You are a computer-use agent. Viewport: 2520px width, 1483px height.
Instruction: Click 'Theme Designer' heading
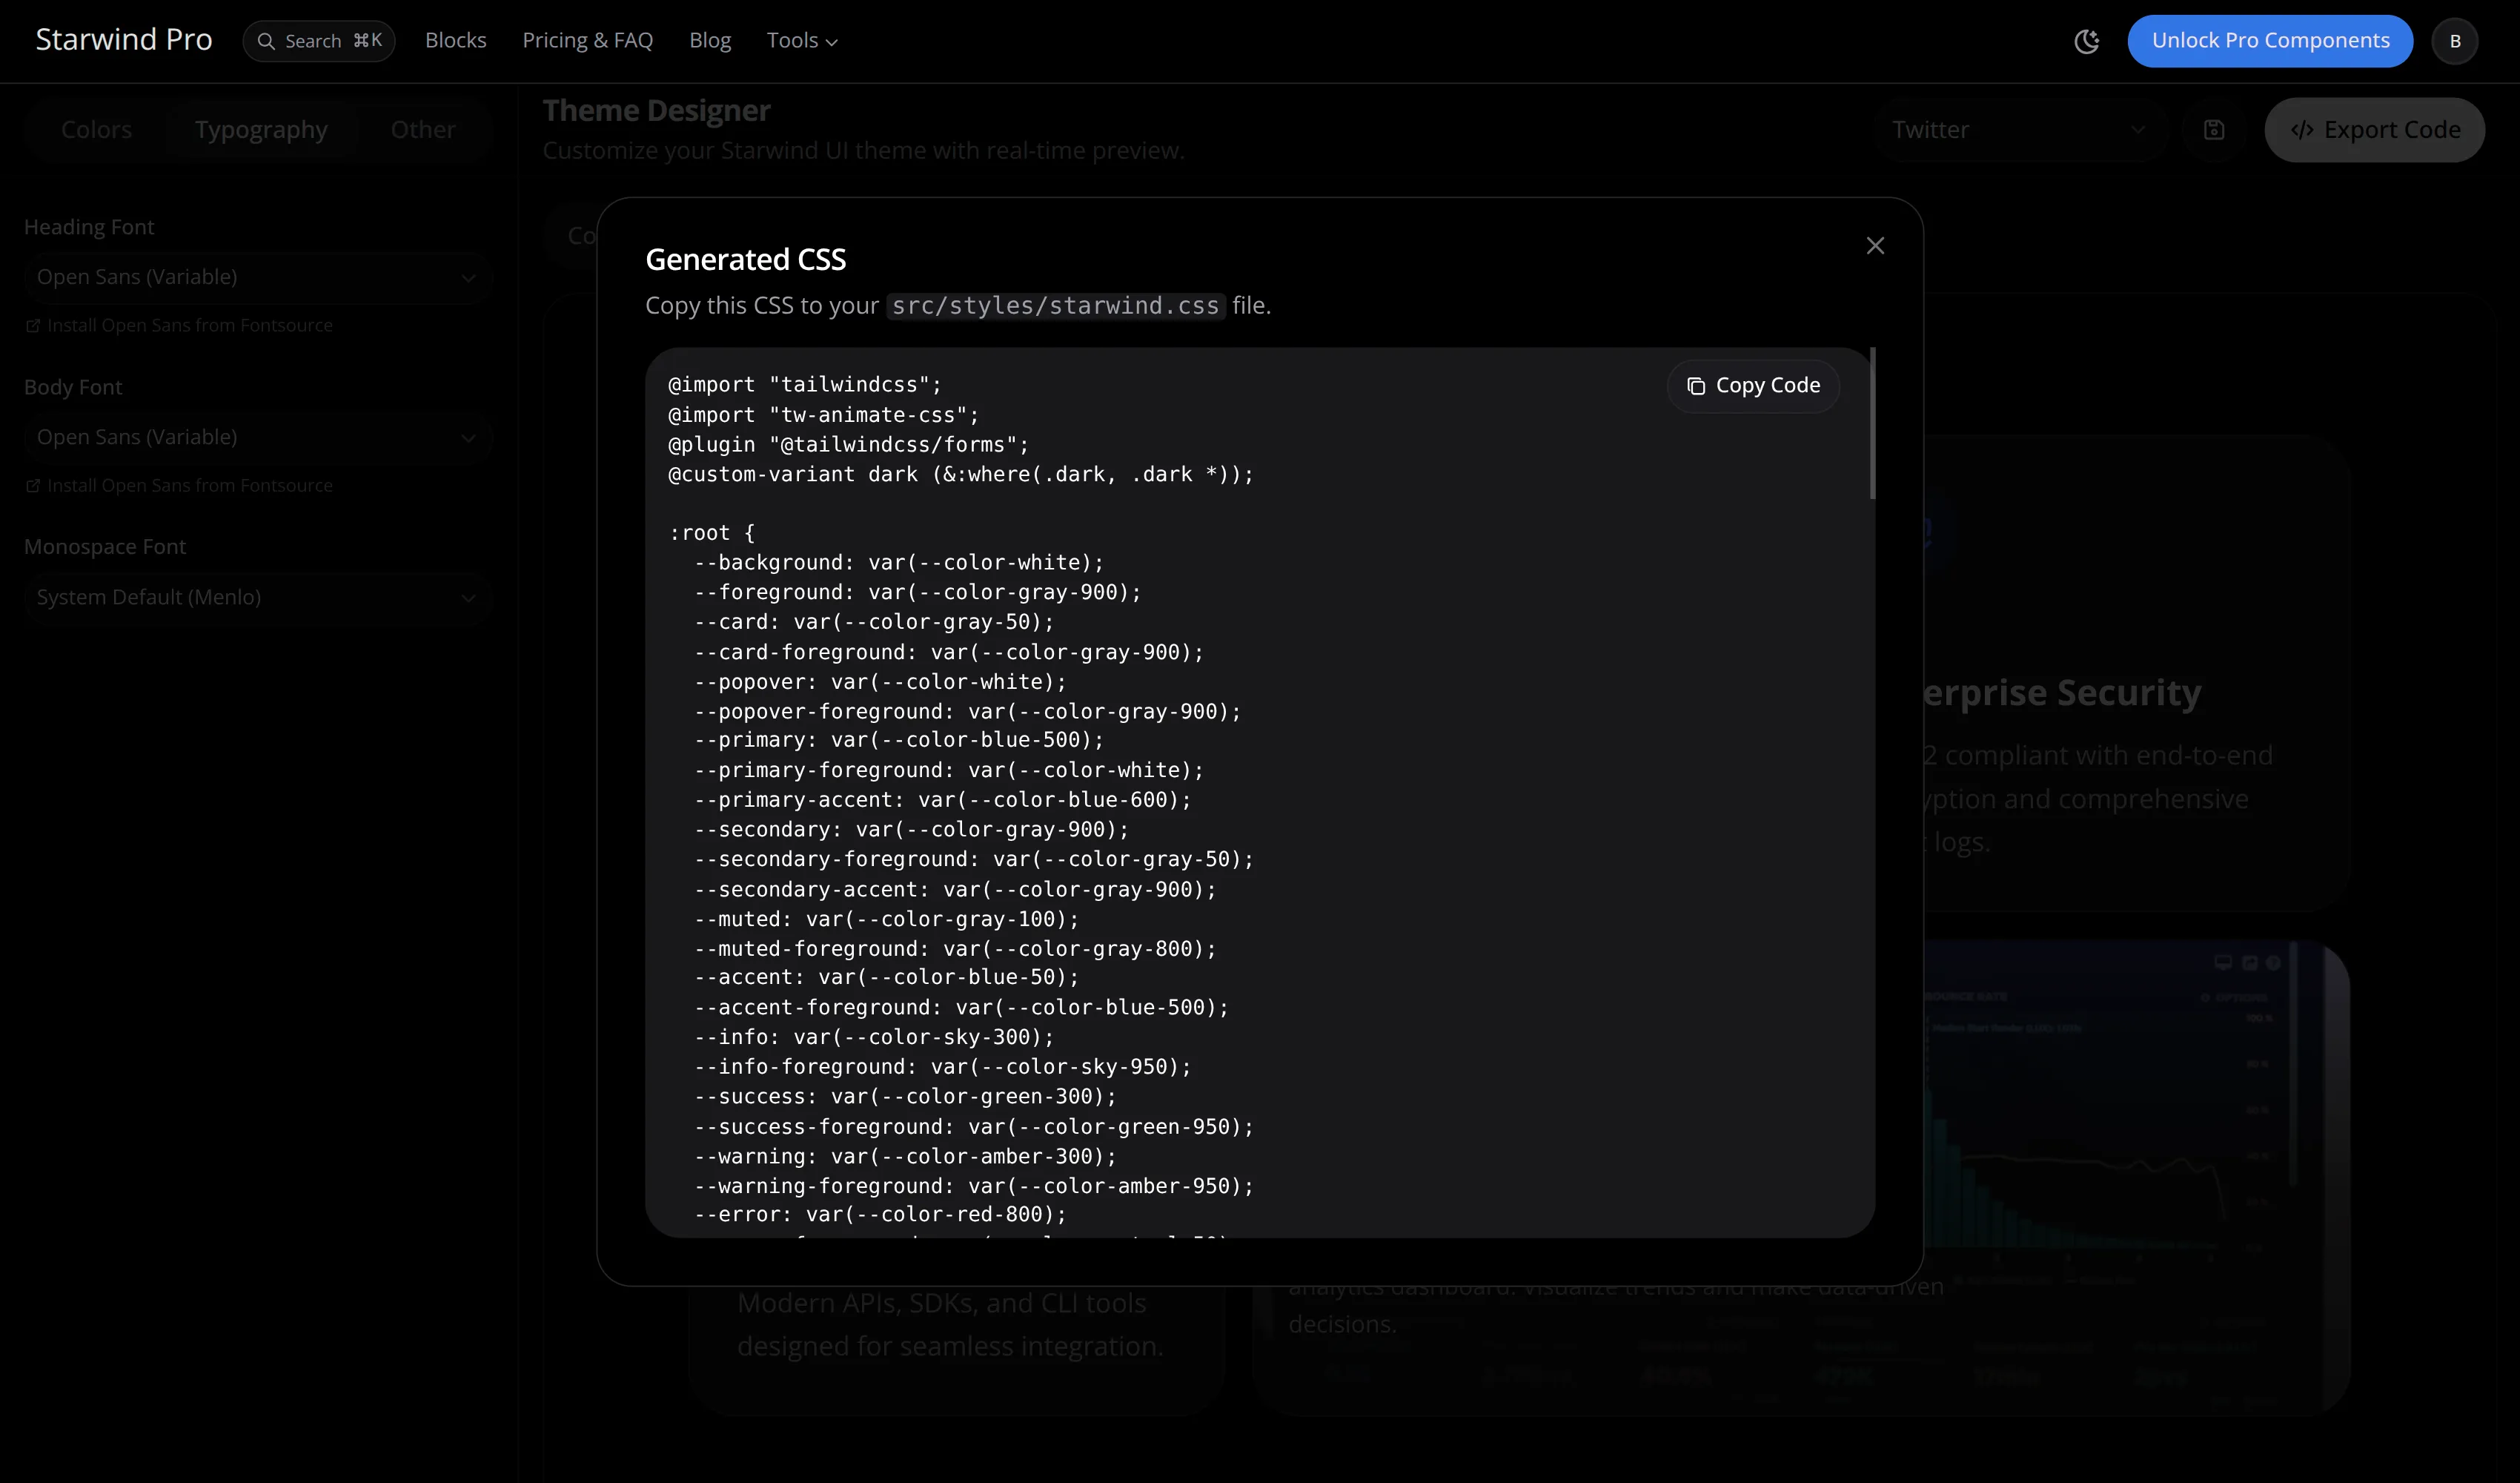click(657, 111)
